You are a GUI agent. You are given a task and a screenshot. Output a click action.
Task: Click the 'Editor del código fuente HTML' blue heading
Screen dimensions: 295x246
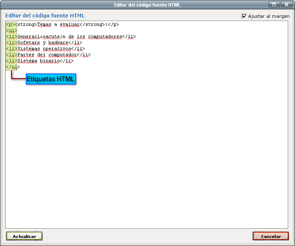click(45, 15)
